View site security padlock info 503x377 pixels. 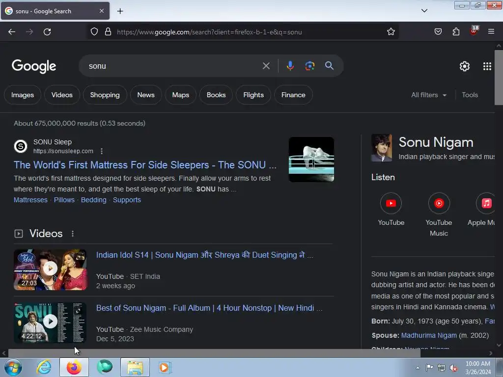[108, 32]
